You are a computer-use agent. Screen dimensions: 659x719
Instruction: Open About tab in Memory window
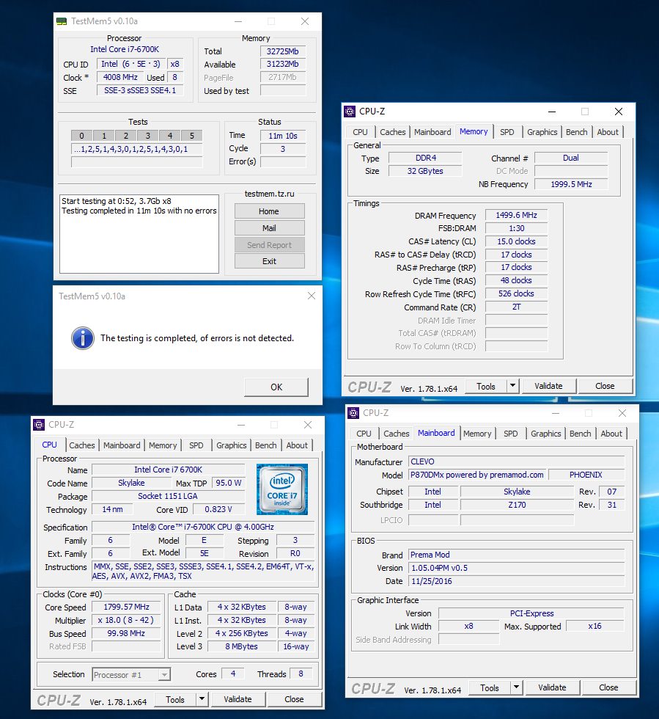coord(608,132)
